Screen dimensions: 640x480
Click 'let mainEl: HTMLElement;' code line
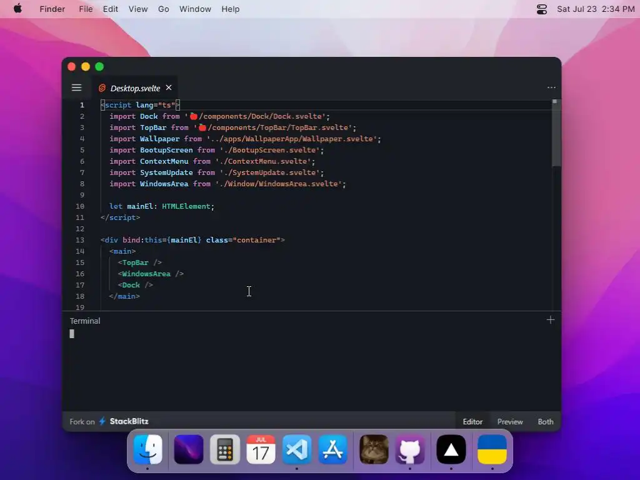coord(162,206)
